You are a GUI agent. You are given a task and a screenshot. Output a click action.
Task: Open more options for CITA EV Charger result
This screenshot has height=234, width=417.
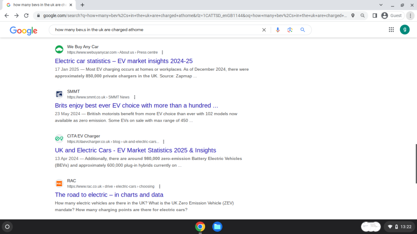click(163, 142)
